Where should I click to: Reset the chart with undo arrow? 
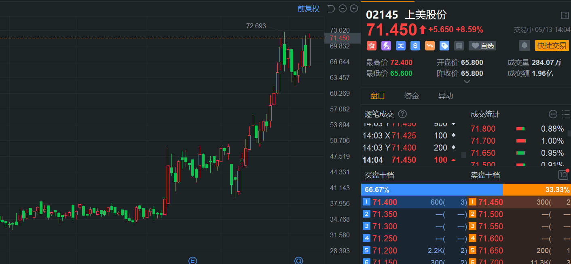331,8
